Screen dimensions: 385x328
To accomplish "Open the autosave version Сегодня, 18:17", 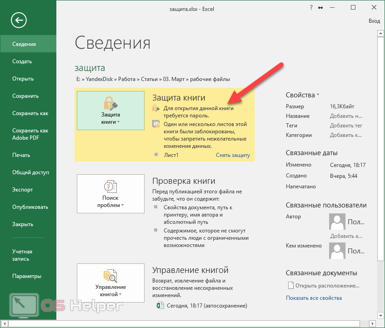I will [207, 306].
